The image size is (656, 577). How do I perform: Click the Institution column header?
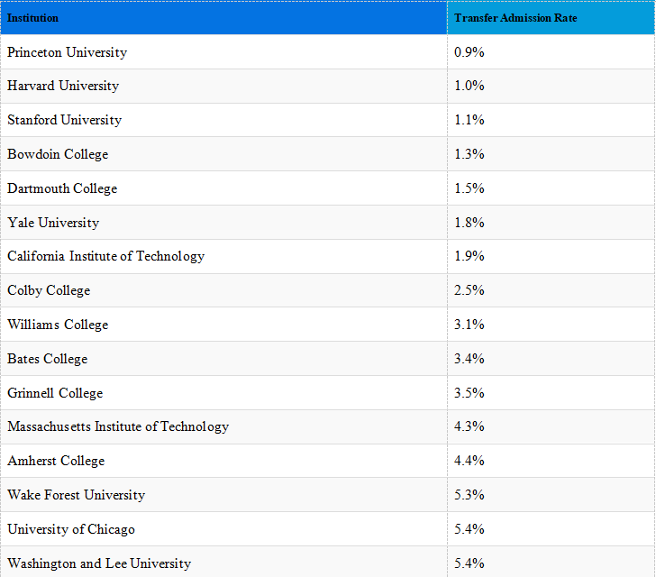pyautogui.click(x=33, y=18)
